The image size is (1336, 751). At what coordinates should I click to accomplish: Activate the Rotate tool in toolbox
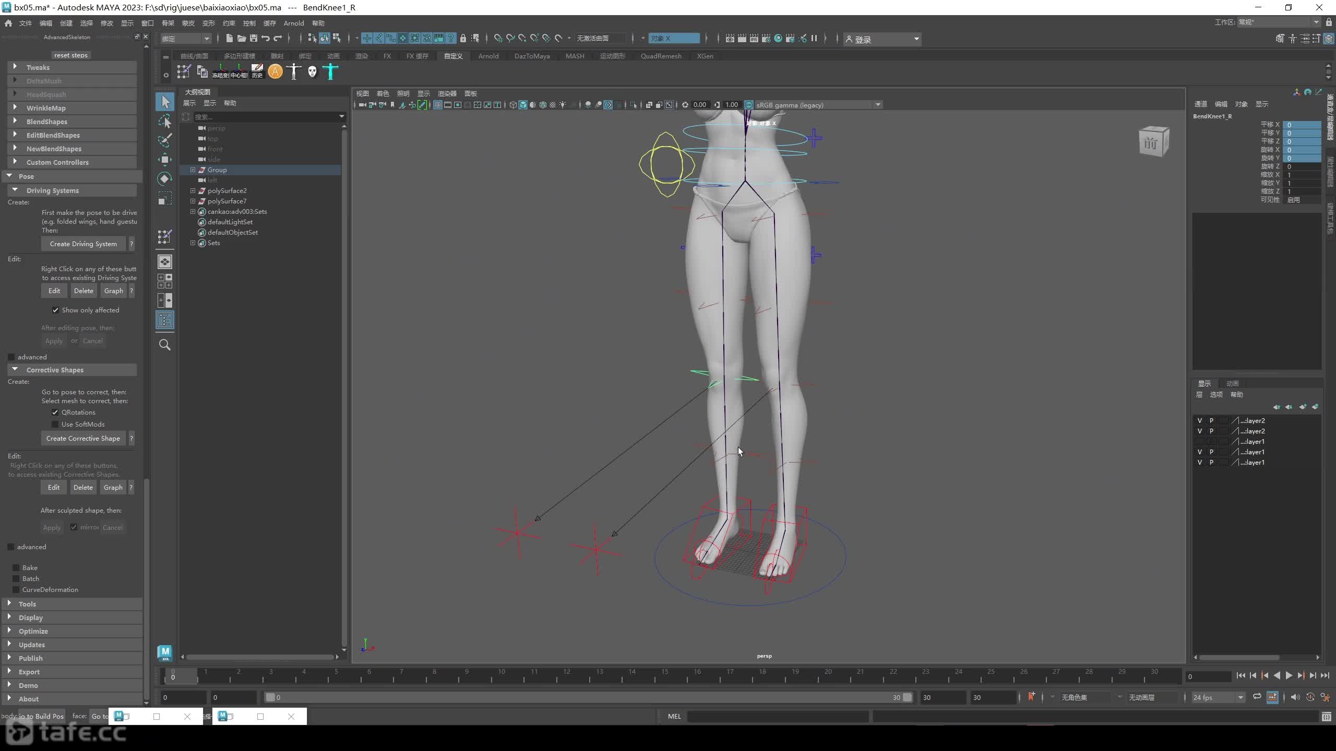click(x=165, y=179)
